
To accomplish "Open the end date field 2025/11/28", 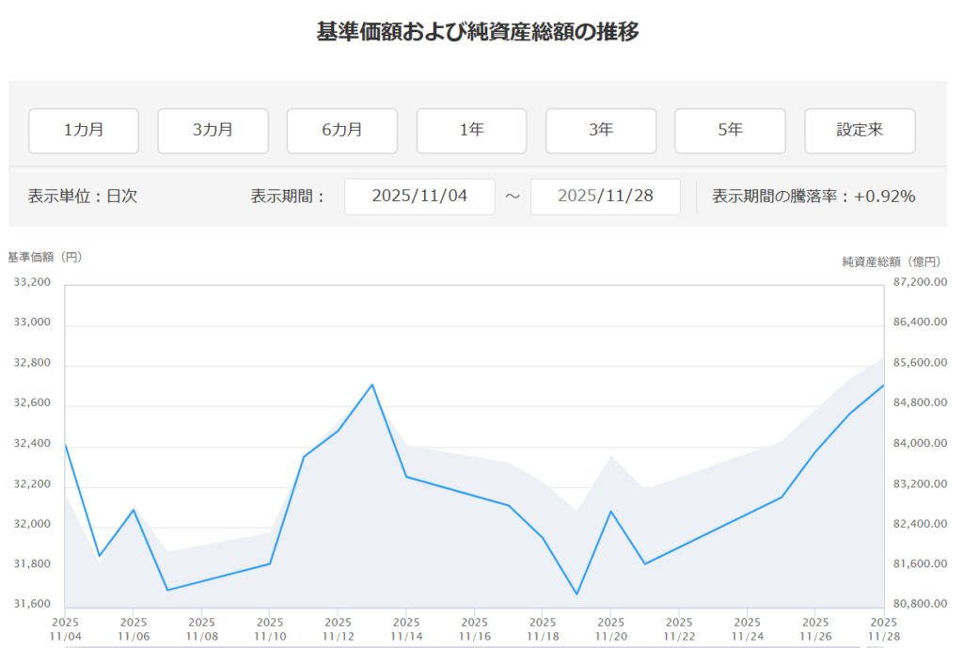I will click(x=605, y=197).
